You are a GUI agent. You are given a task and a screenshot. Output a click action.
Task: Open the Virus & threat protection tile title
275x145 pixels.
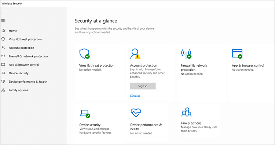pos(97,66)
